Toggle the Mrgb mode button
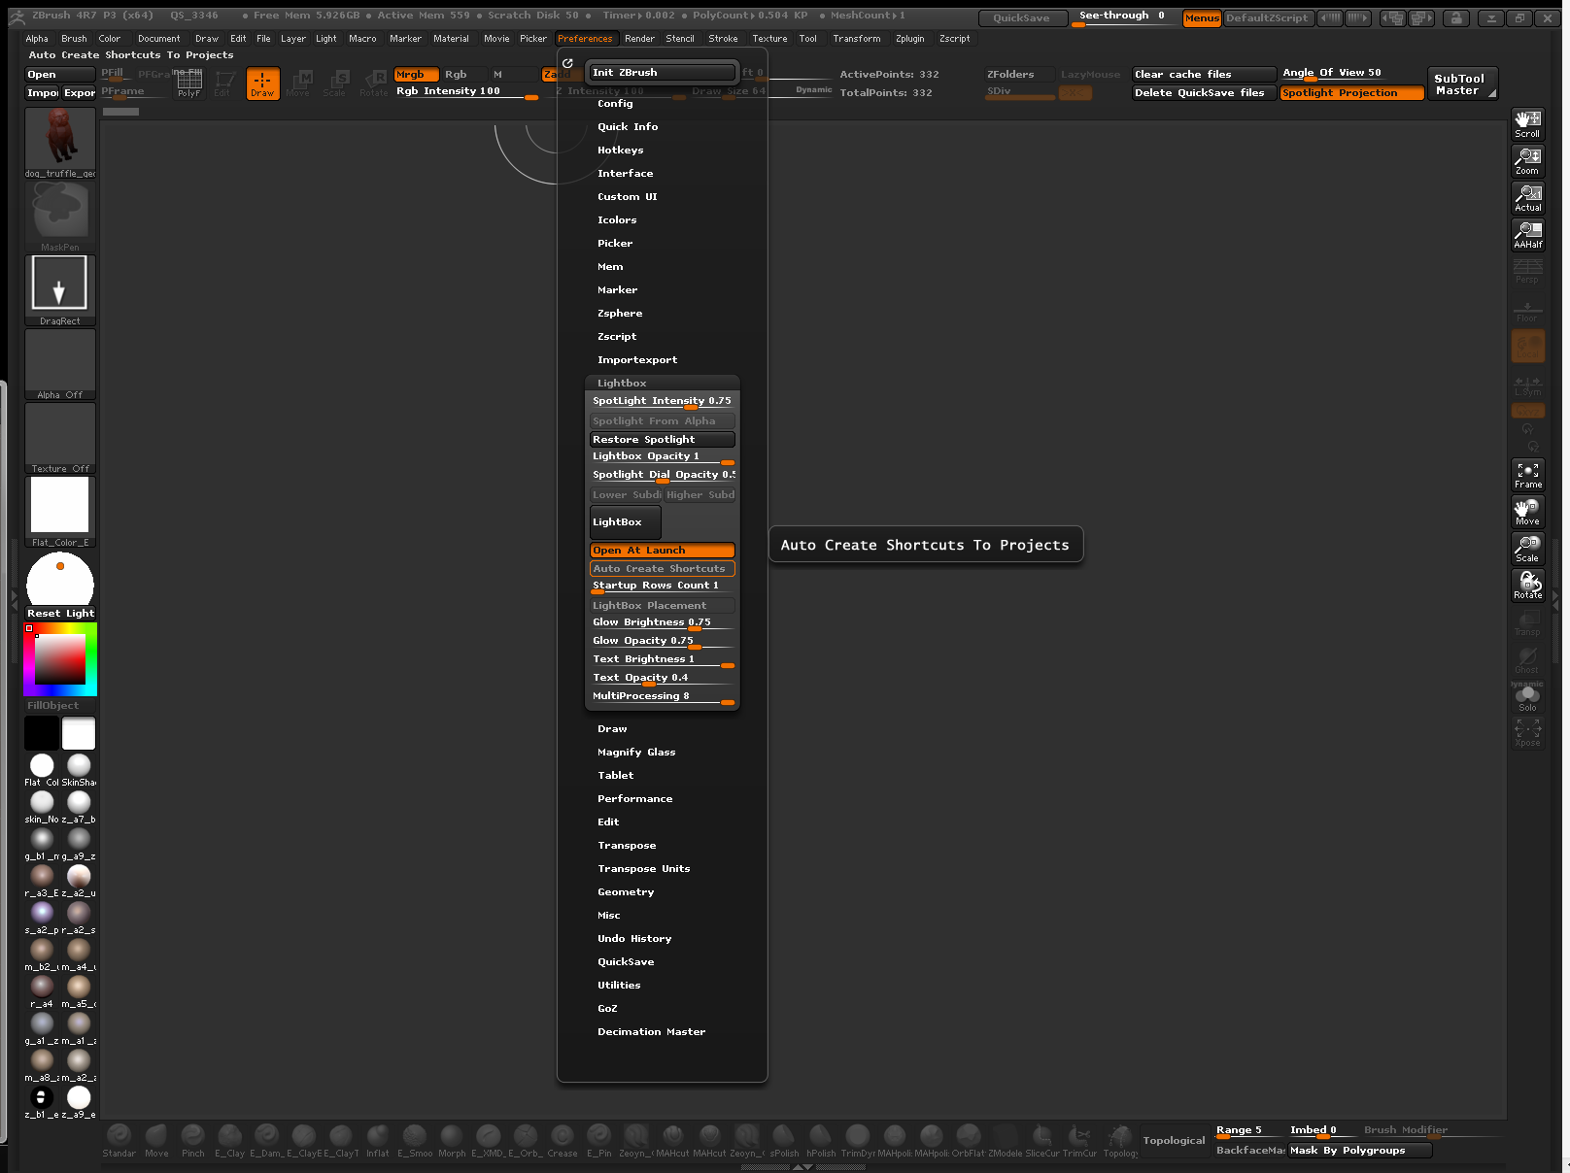1570x1173 pixels. (416, 75)
